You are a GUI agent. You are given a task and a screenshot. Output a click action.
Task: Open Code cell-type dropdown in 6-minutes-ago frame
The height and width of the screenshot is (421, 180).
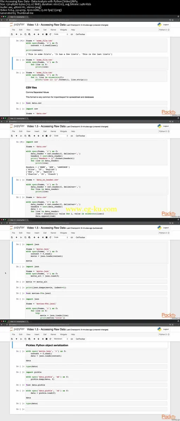pos(60,136)
